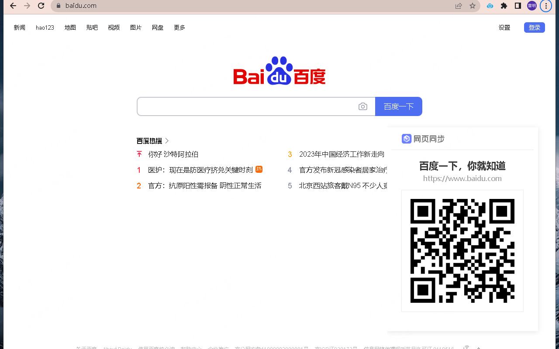This screenshot has width=559, height=349.
Task: Open the hao123 link
Action: pyautogui.click(x=45, y=27)
